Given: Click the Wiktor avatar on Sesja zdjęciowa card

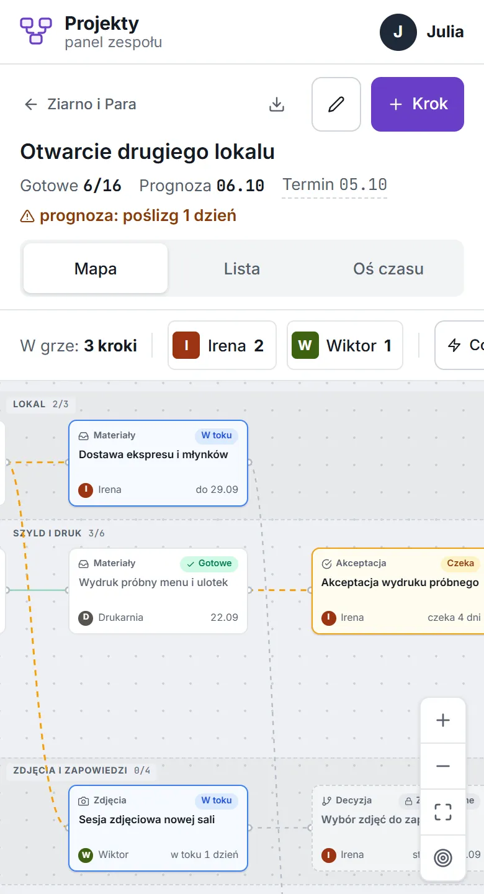Looking at the screenshot, I should (86, 855).
